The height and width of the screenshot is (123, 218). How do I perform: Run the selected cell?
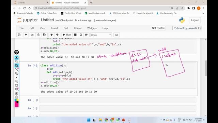(67, 35)
